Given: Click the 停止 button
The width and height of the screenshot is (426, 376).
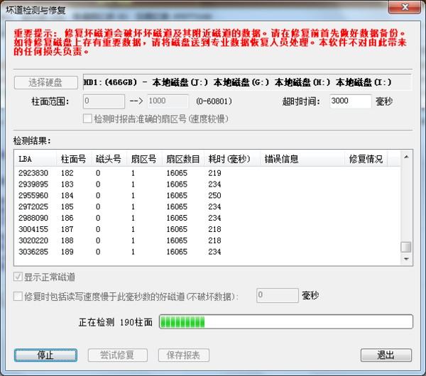Looking at the screenshot, I should point(45,355).
